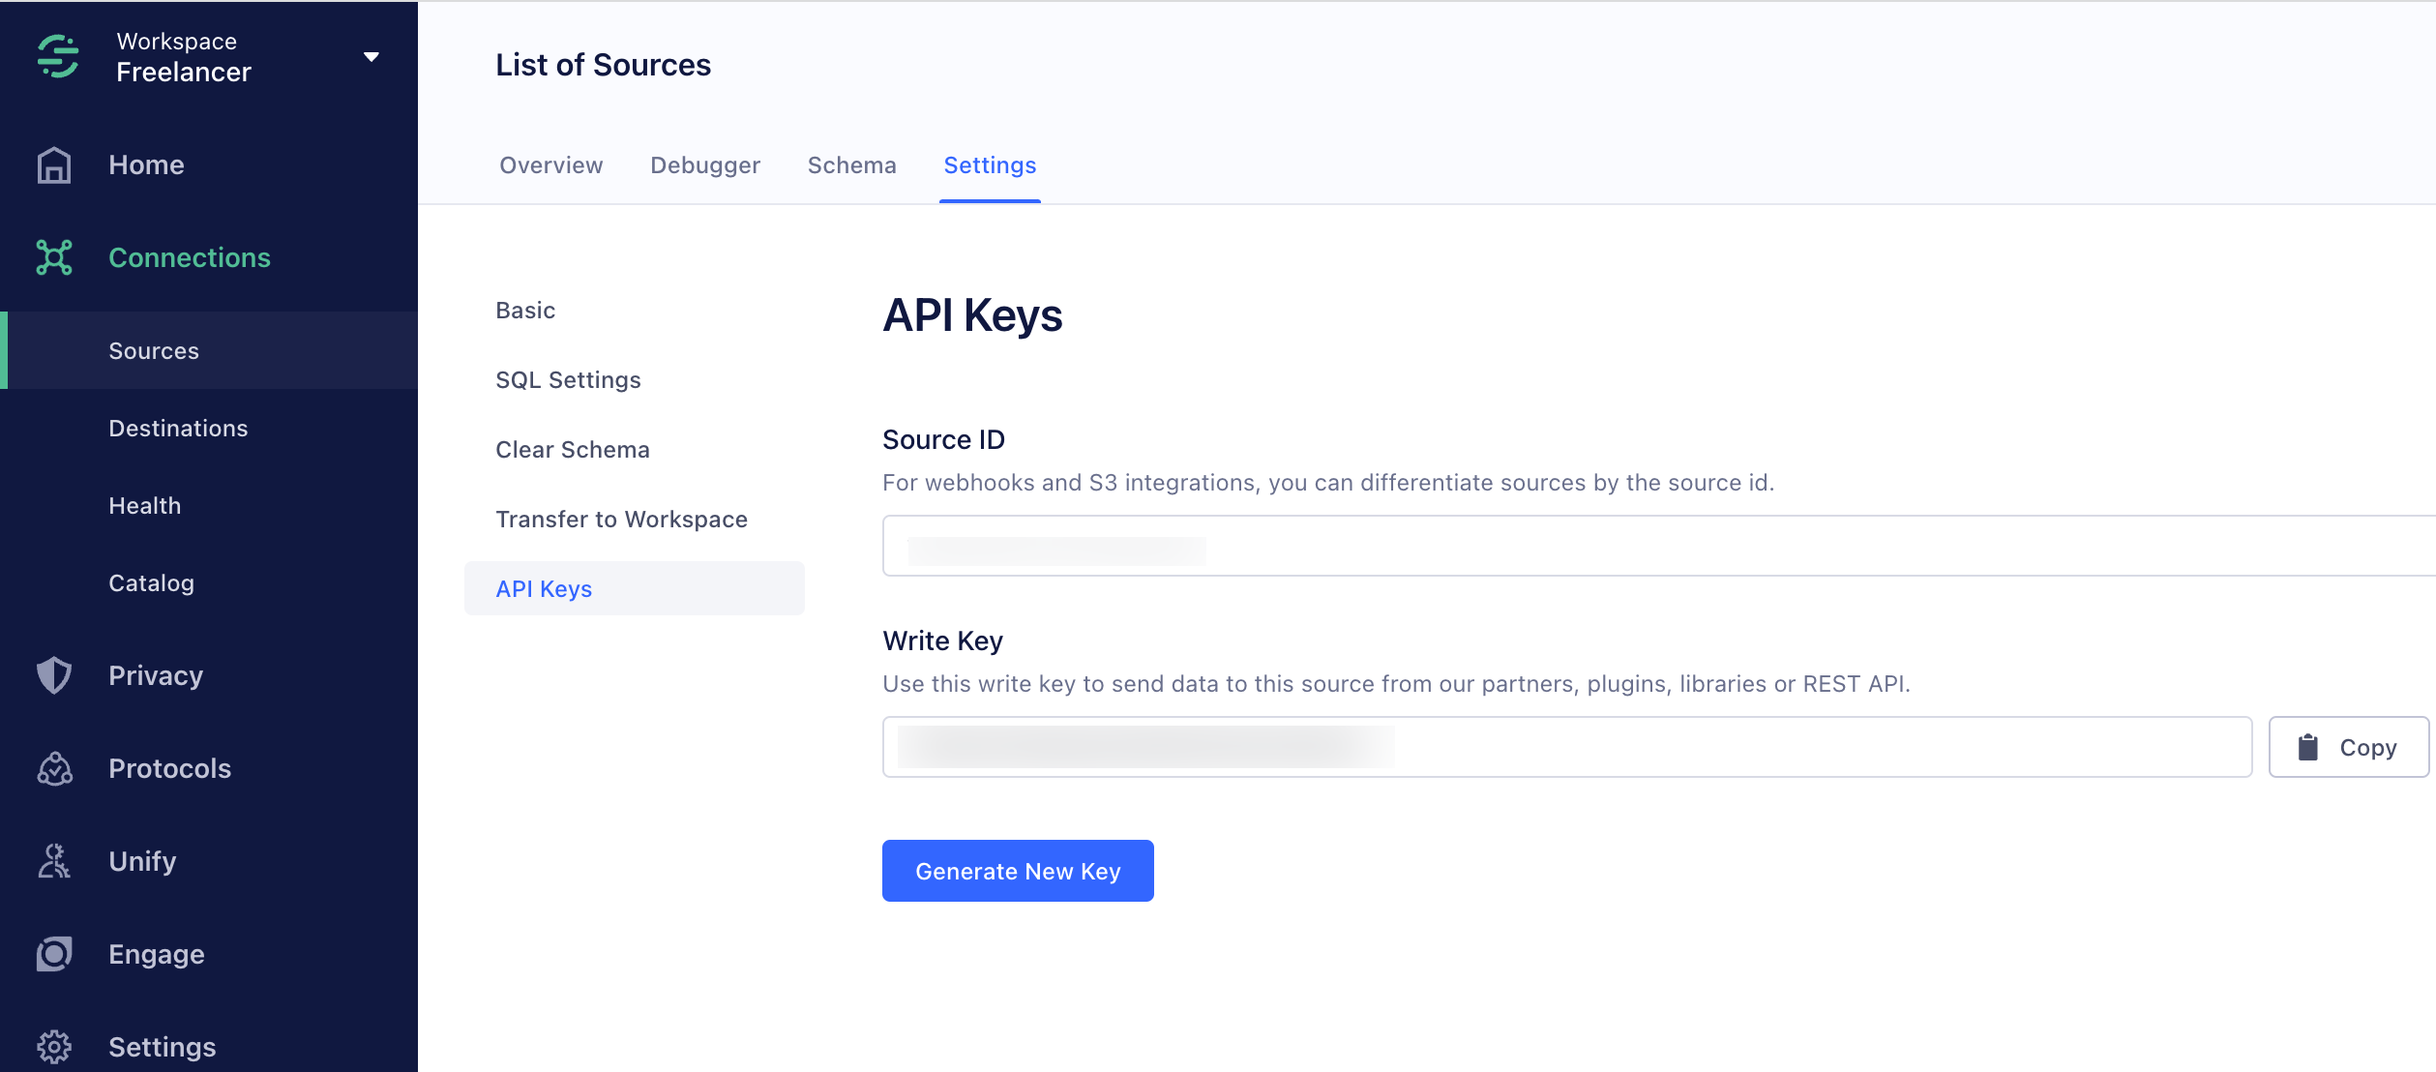Viewport: 2436px width, 1072px height.
Task: Select Transfer to Workspace option
Action: [x=621, y=520]
